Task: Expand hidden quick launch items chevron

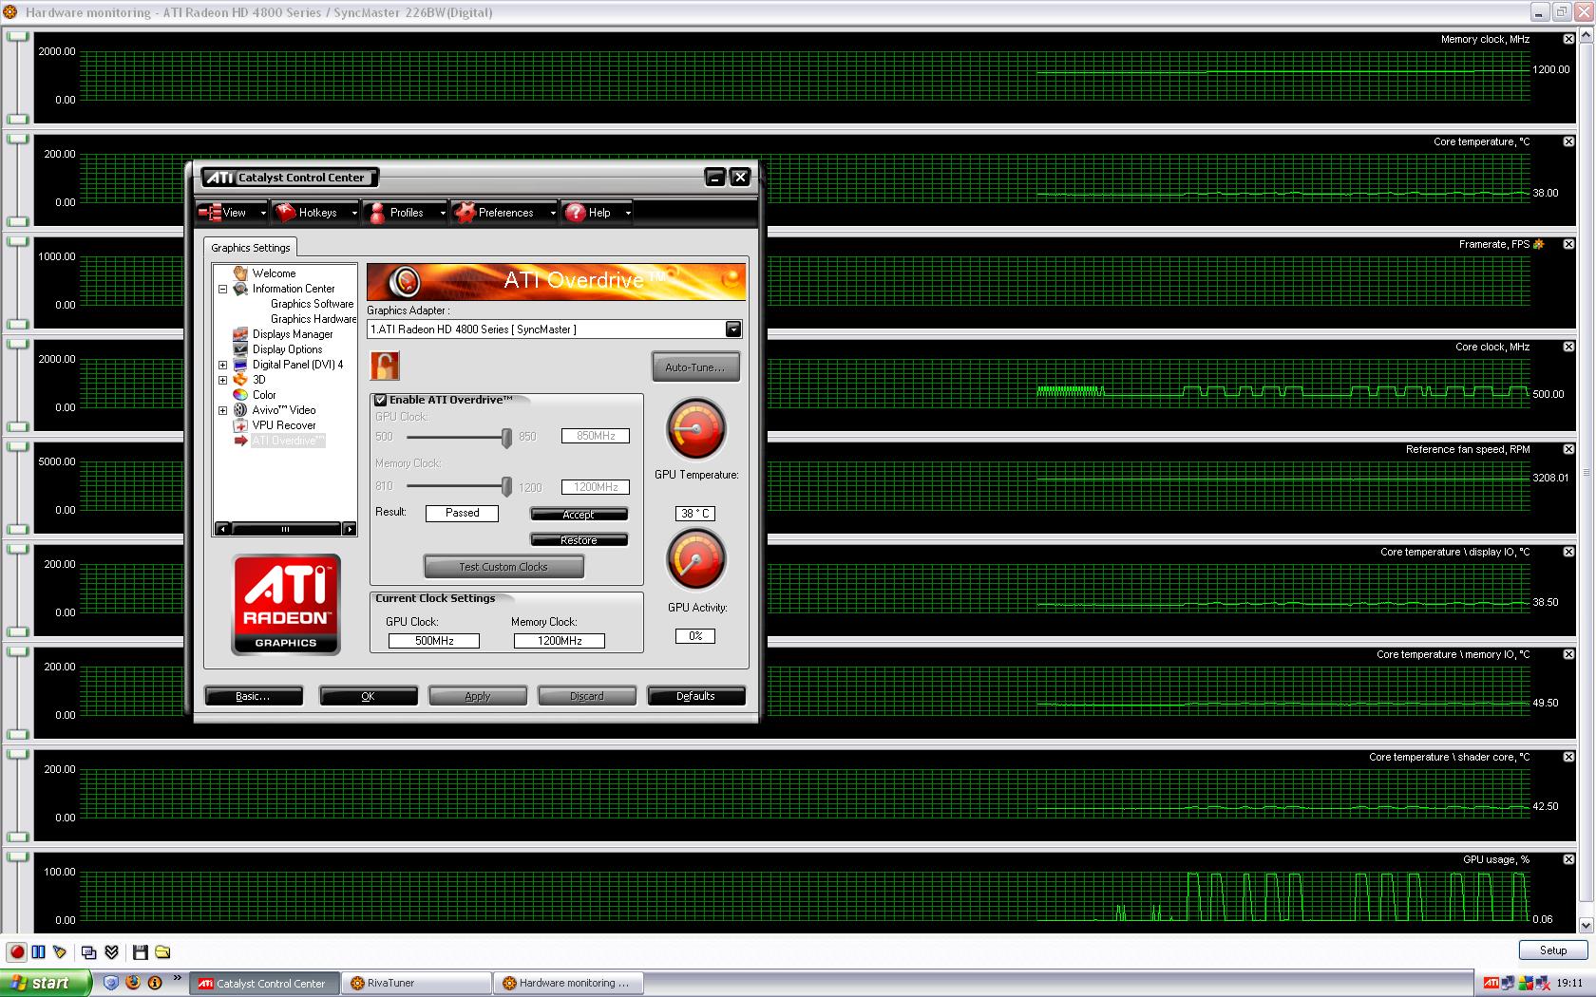Action: (177, 978)
